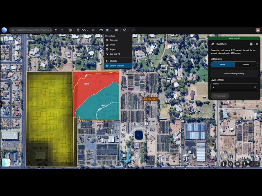Undo the last action
Image resolution: width=262 pixels, height=196 pixels.
pyautogui.click(x=56, y=30)
